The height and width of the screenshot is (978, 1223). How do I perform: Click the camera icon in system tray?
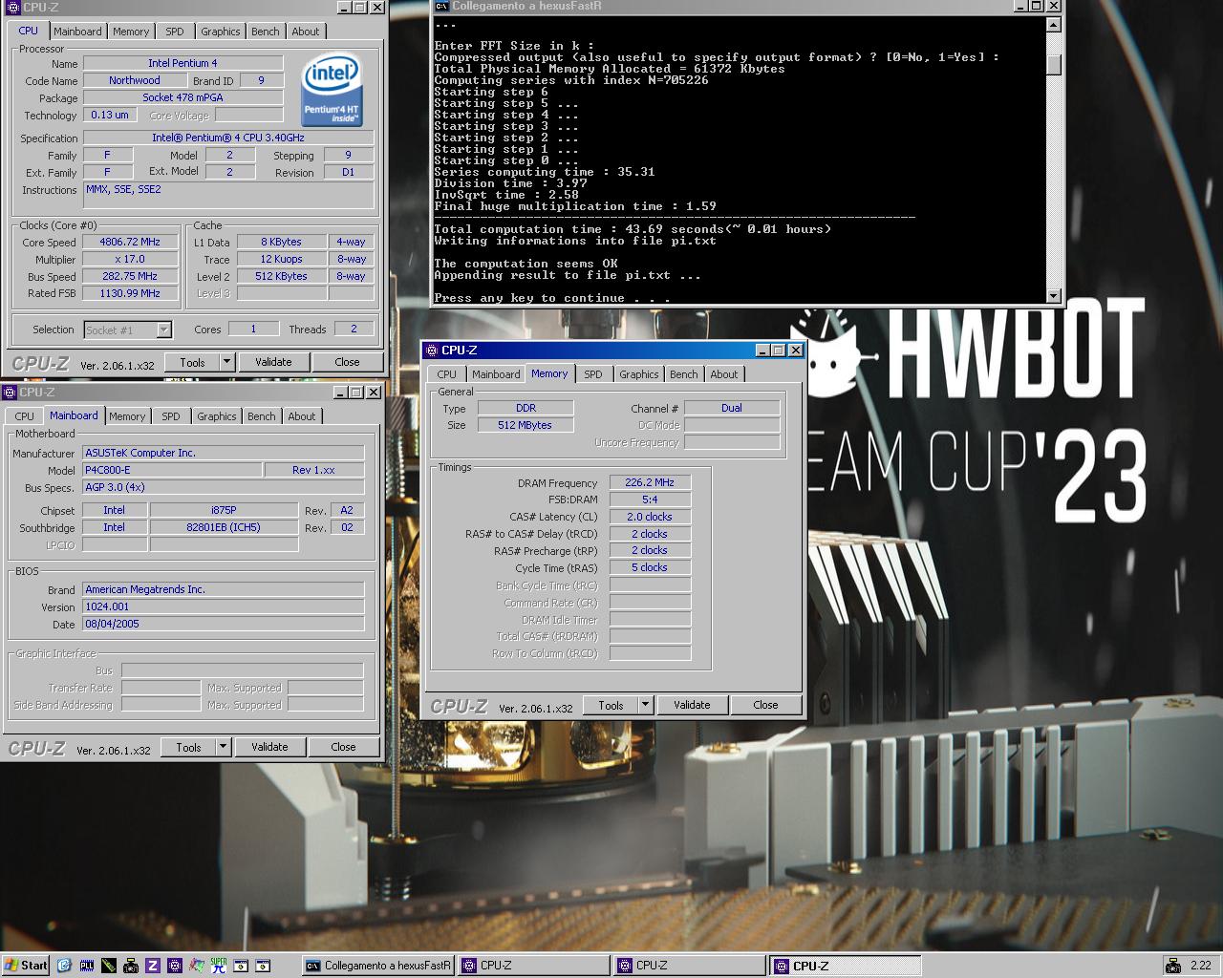(x=1172, y=966)
